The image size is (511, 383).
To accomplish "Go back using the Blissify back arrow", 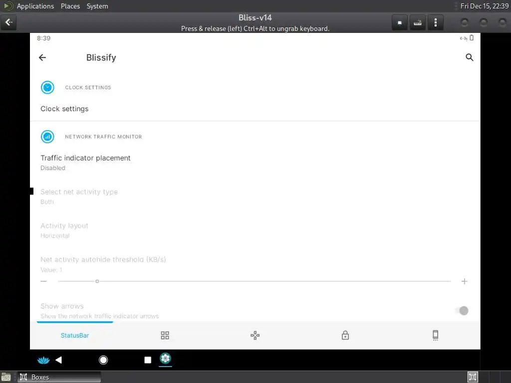I will click(42, 58).
